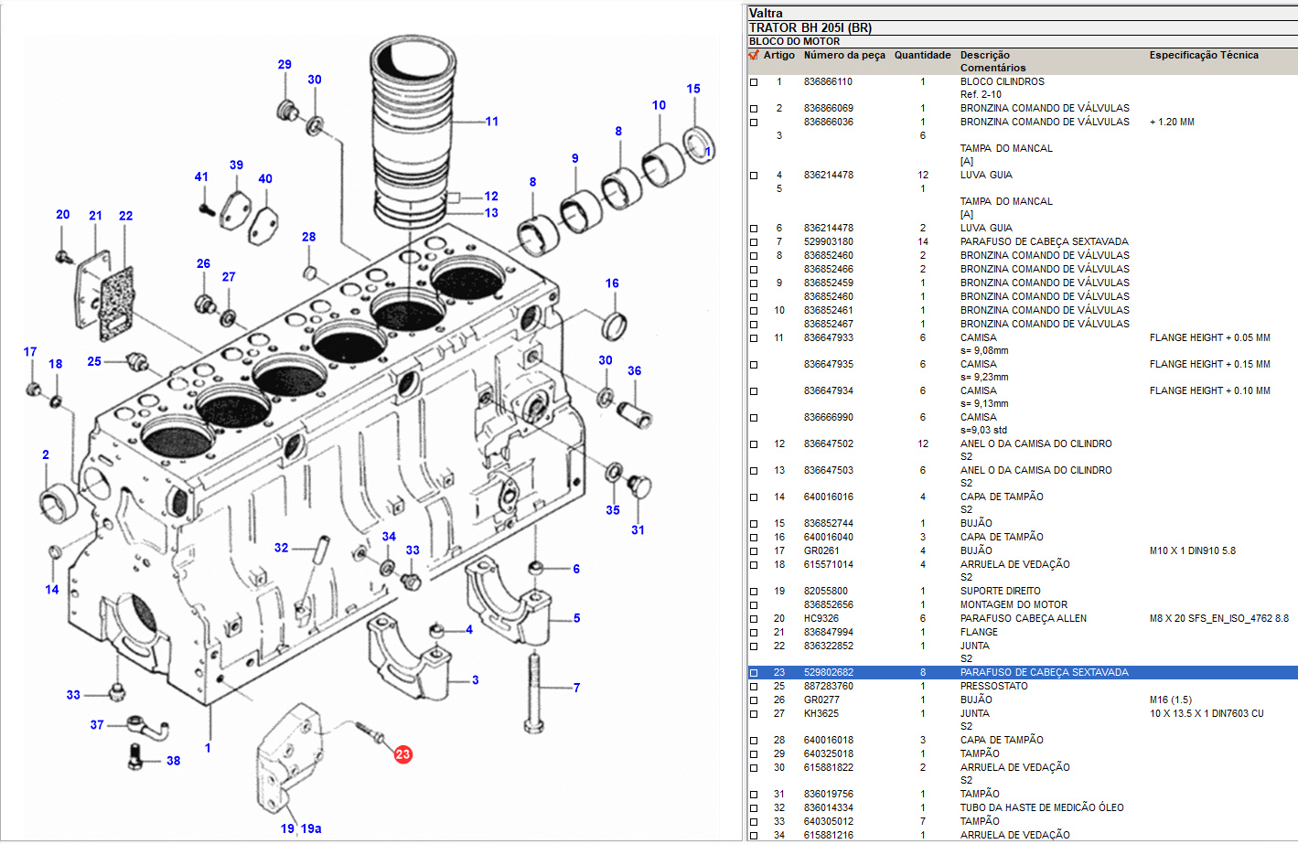
Task: Select the SUPORTE DIREITO row description
Action: coord(1000,591)
